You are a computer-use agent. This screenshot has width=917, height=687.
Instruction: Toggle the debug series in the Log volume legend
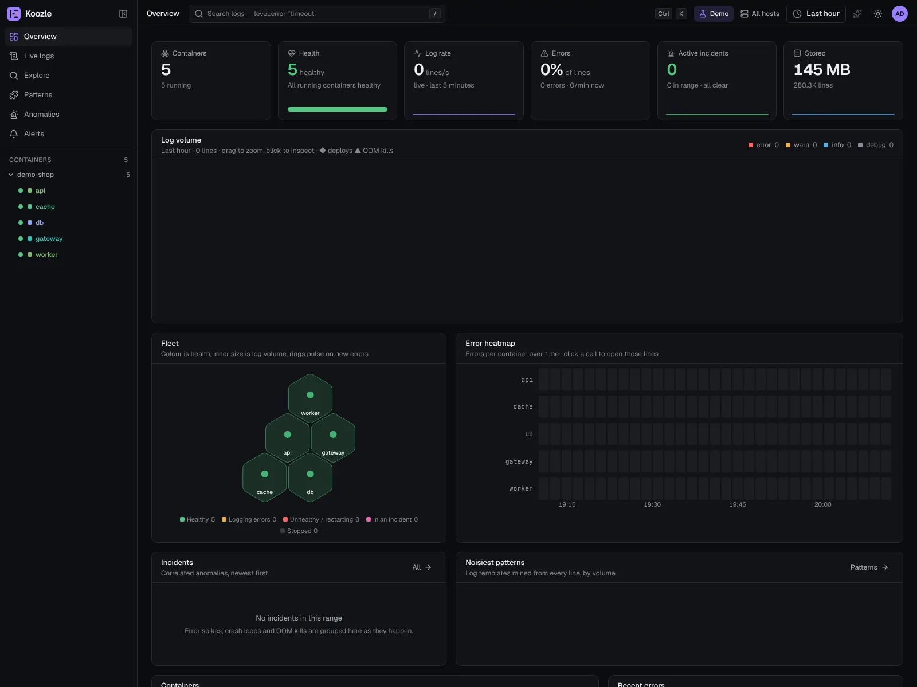pyautogui.click(x=876, y=145)
